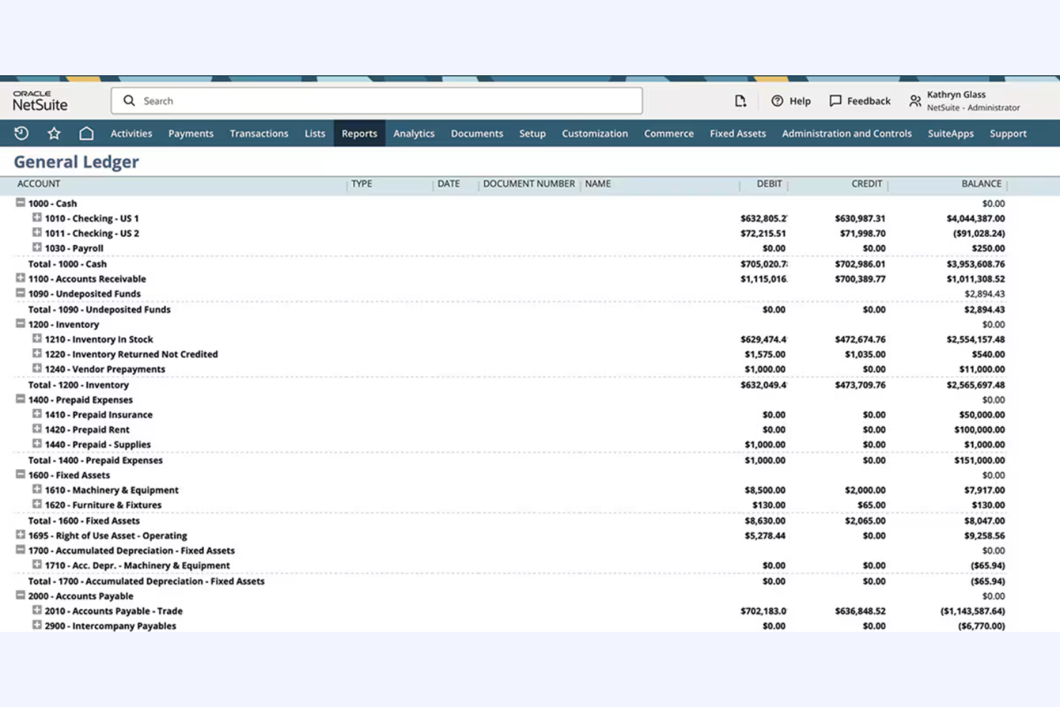Select the Reports tab
Image resolution: width=1060 pixels, height=707 pixels.
(x=359, y=133)
